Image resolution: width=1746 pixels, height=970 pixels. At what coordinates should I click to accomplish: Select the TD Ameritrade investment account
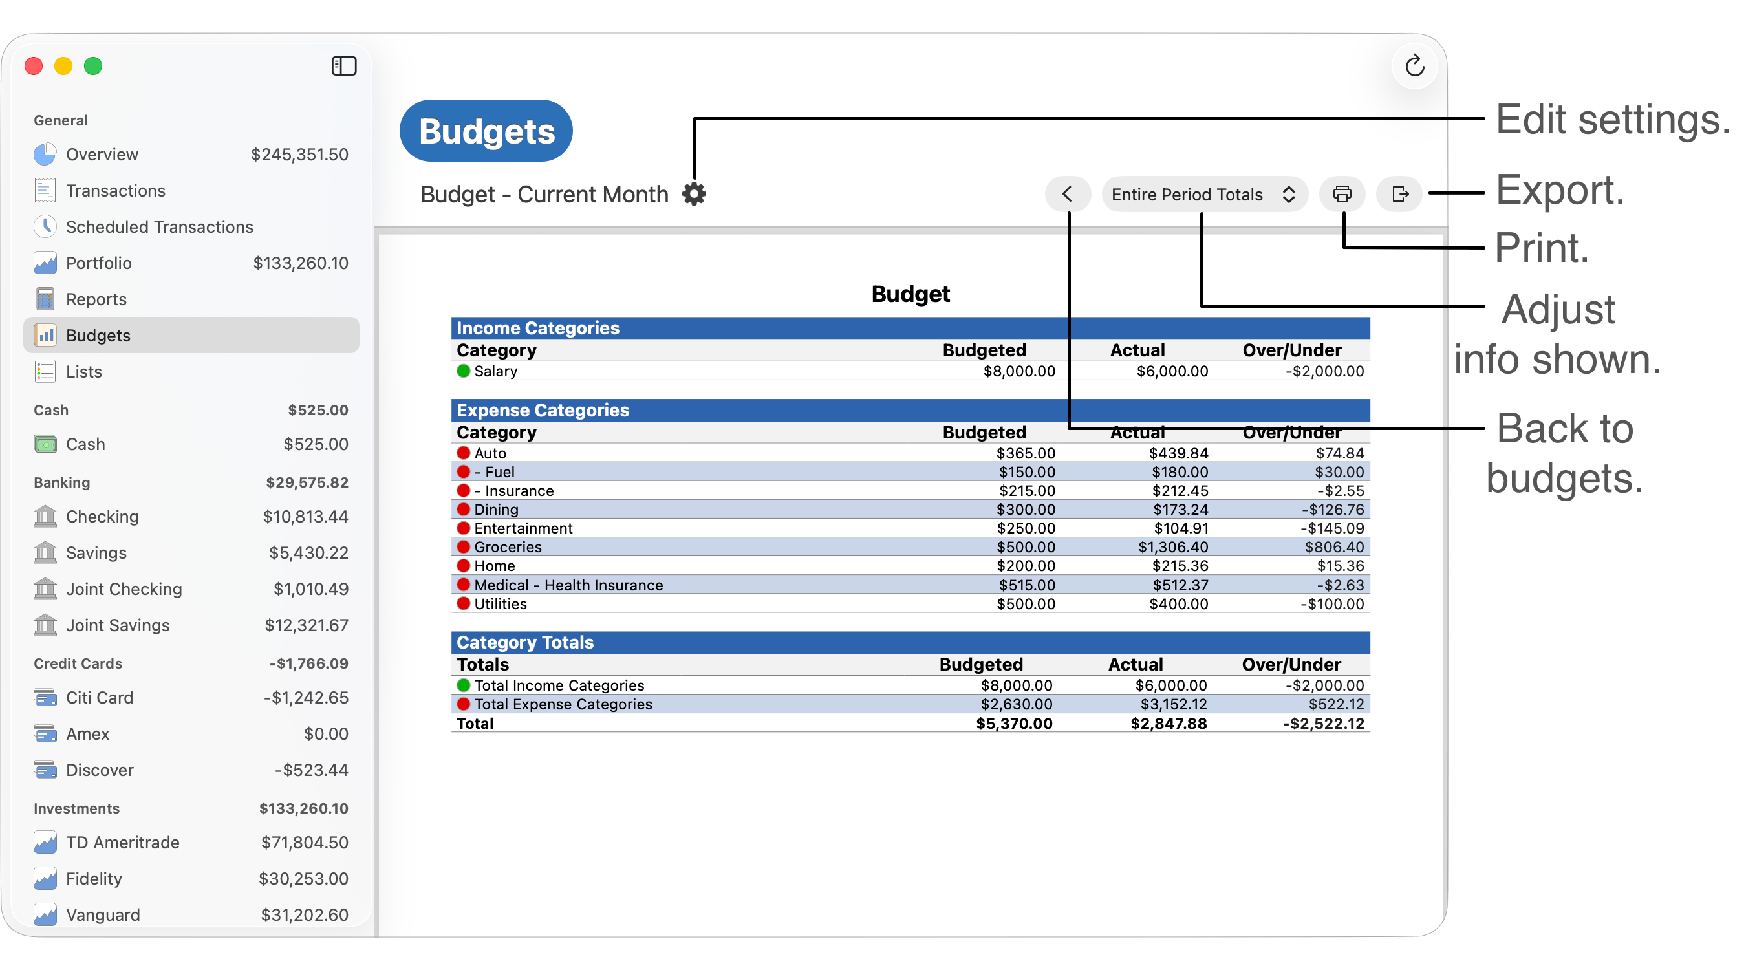[x=122, y=843]
